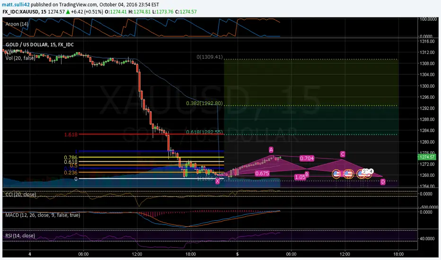Click the open price value O:1274.41

click(x=115, y=12)
